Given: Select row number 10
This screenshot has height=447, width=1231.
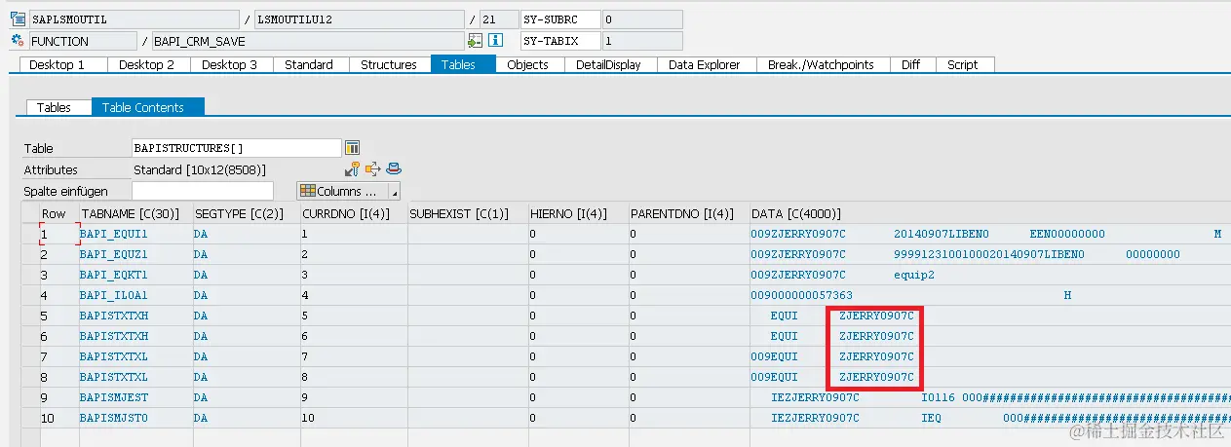Looking at the screenshot, I should click(x=58, y=418).
